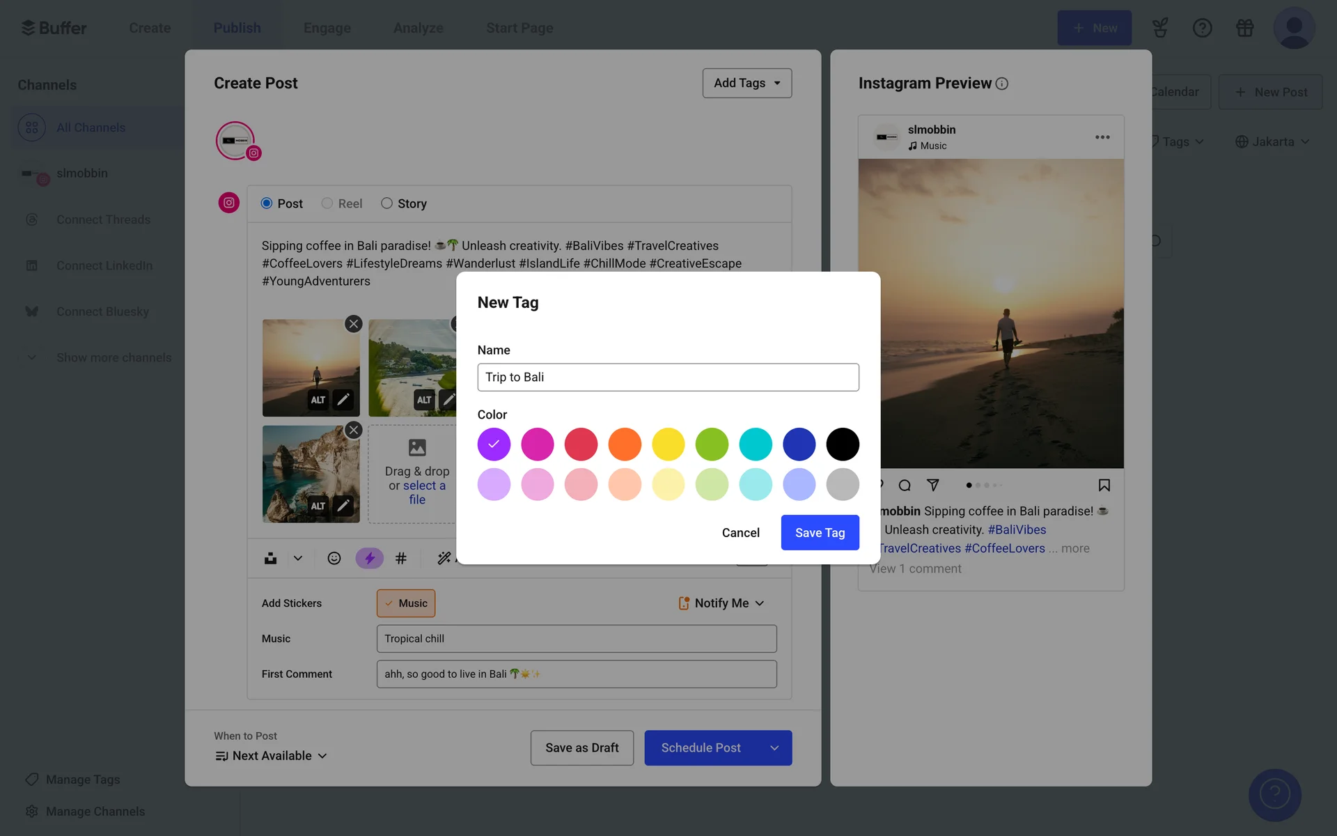Open the hashtag manager icon
The width and height of the screenshot is (1337, 836).
pyautogui.click(x=401, y=558)
